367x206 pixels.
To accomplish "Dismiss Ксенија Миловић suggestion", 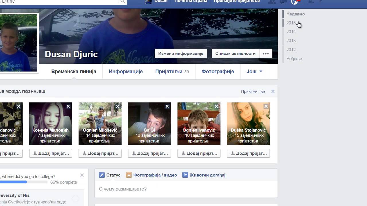I will point(68,106).
